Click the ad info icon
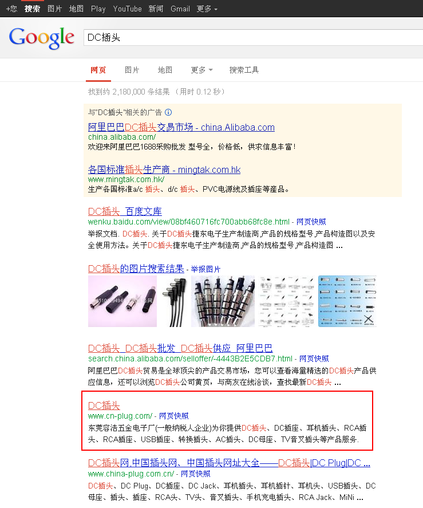Viewport: 423px width, 508px height. (x=168, y=112)
